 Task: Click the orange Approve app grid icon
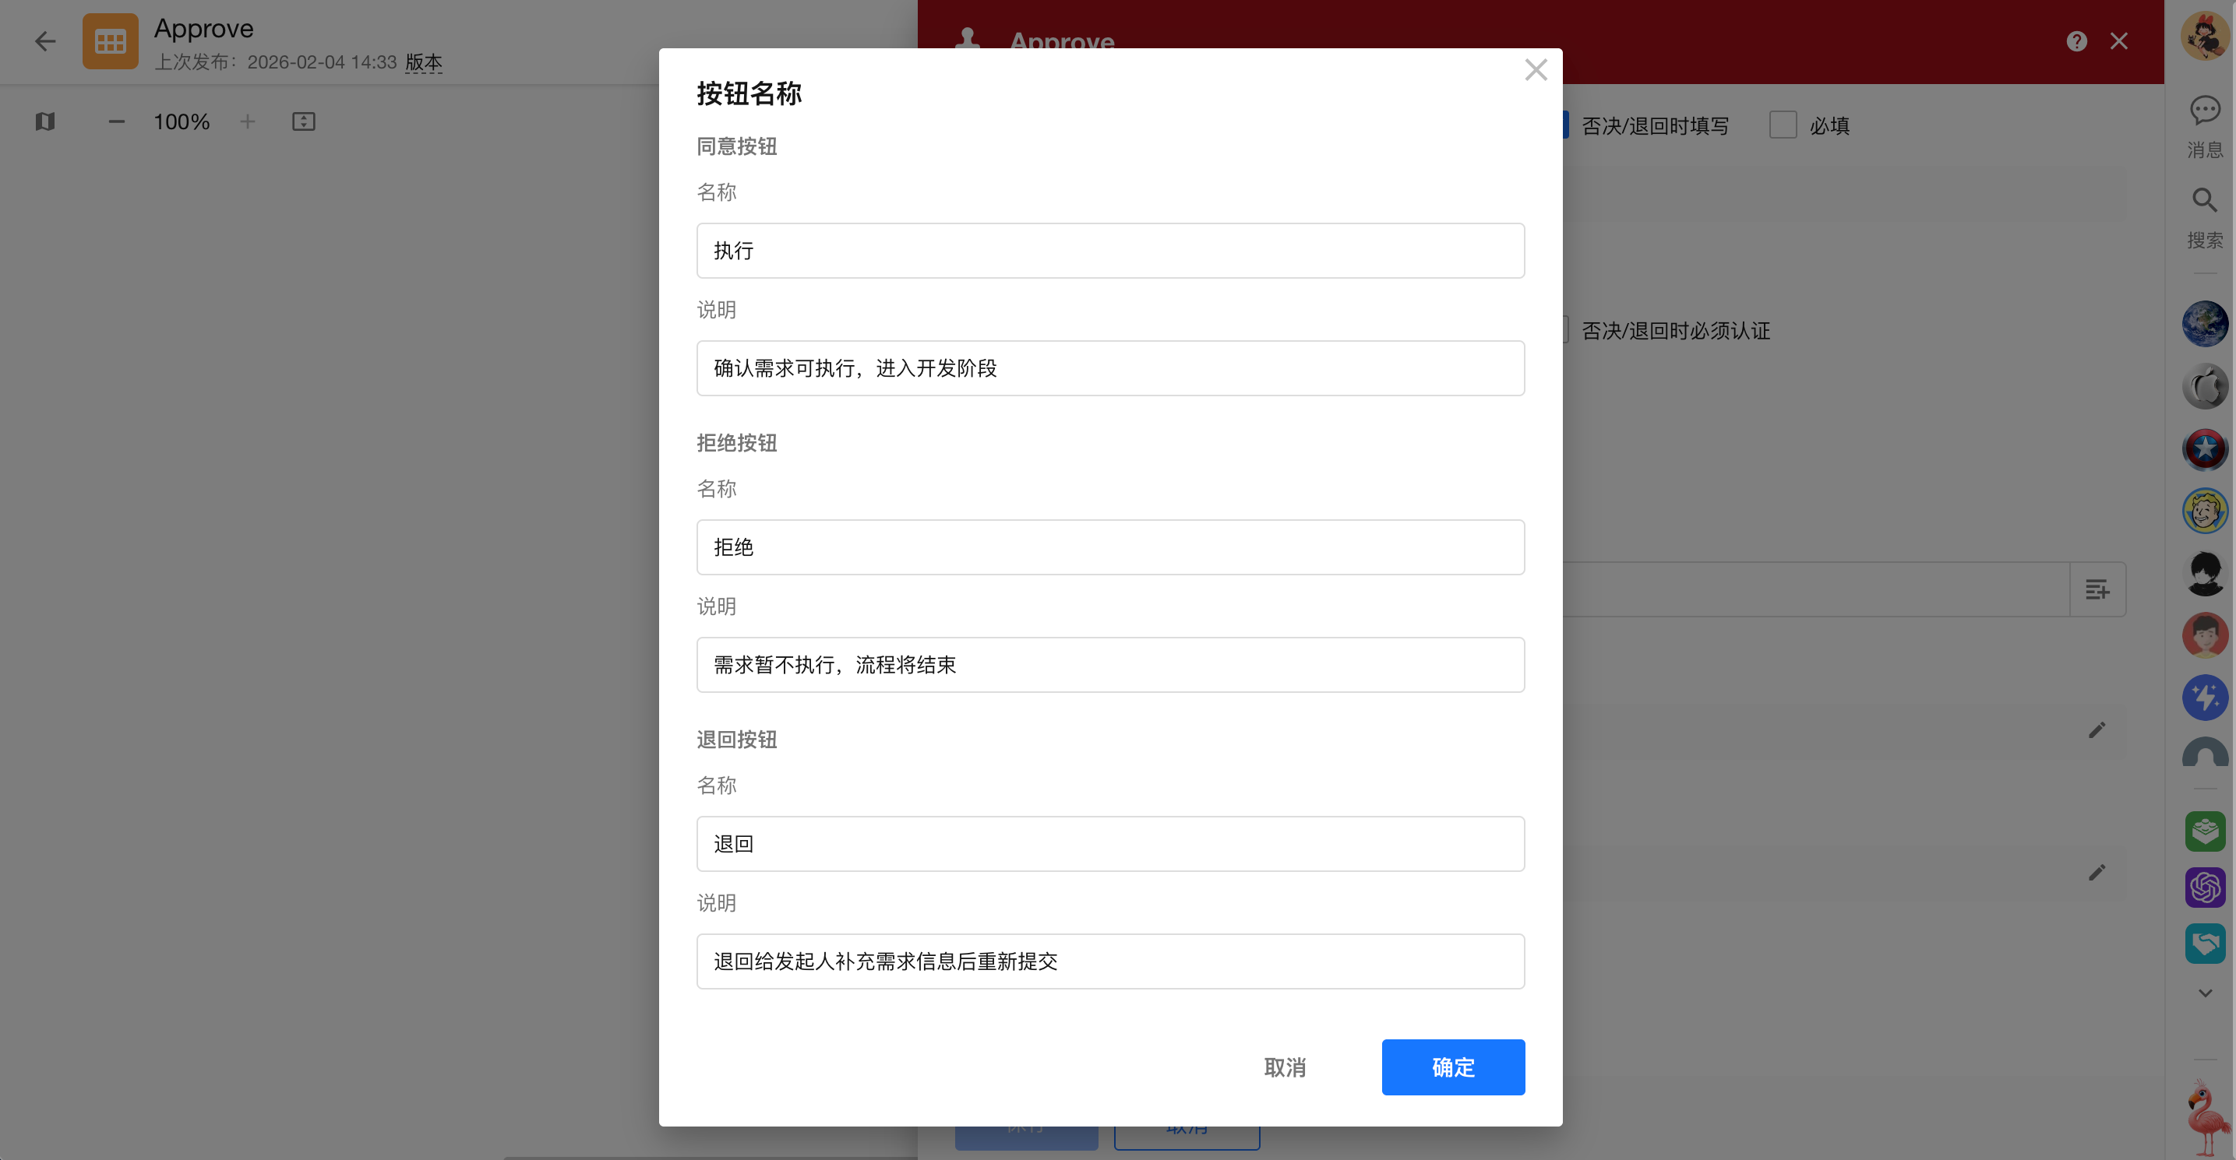(110, 40)
